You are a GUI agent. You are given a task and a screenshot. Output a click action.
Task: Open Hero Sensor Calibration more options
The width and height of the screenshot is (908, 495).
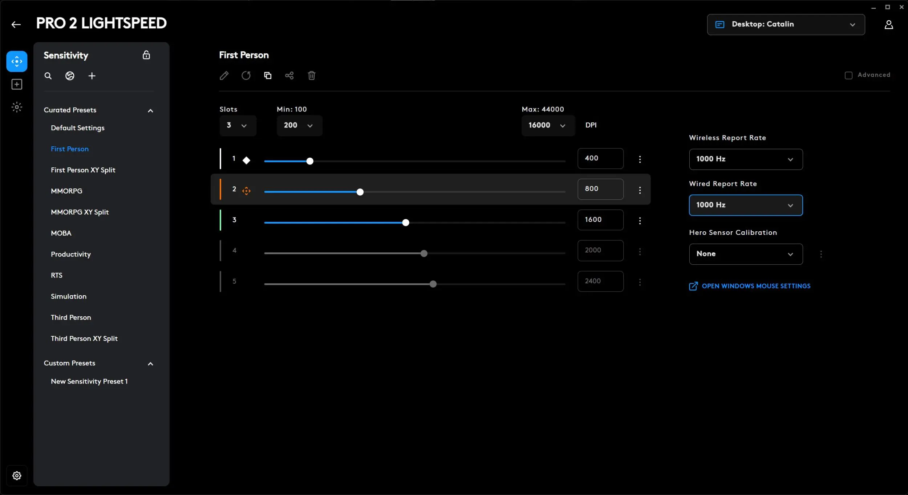pyautogui.click(x=821, y=254)
